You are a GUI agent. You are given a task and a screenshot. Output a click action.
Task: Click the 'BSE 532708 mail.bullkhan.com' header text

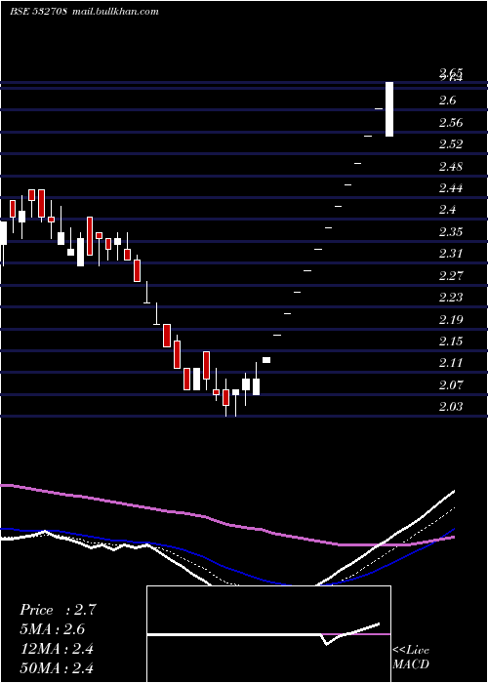84,12
